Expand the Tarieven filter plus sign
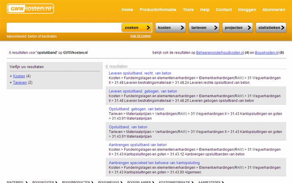This screenshot has height=183, width=292. point(11,82)
